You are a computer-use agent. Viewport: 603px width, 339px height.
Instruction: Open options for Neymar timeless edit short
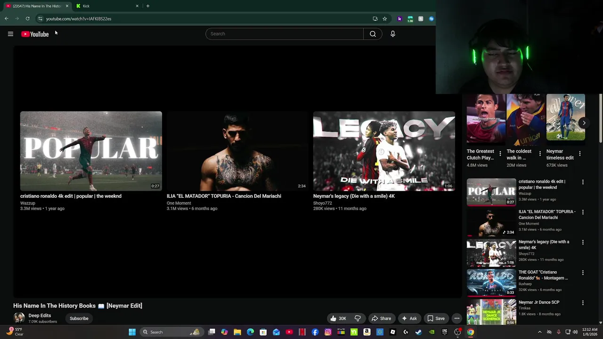[x=580, y=153]
